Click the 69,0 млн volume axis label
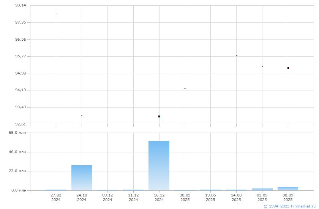 17,133
